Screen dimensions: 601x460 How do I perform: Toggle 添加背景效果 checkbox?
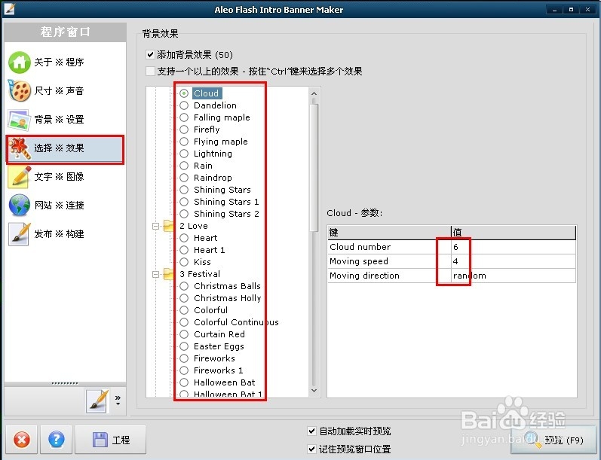coord(150,55)
